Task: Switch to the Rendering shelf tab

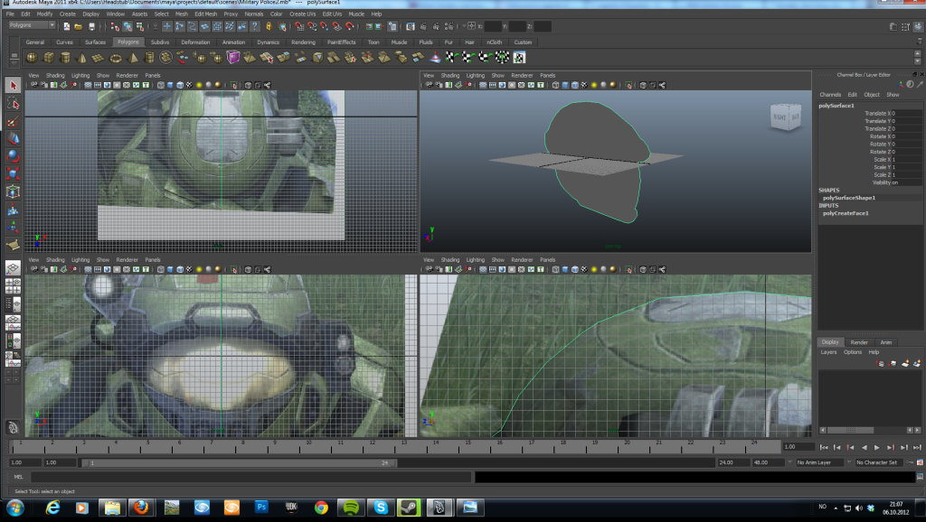Action: (303, 42)
